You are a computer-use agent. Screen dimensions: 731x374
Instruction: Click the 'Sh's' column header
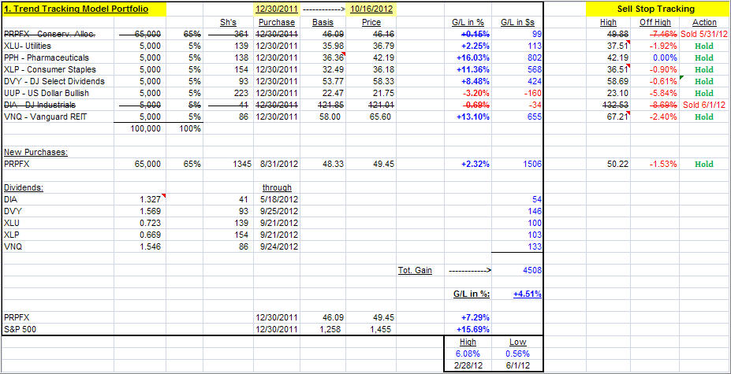coord(229,22)
